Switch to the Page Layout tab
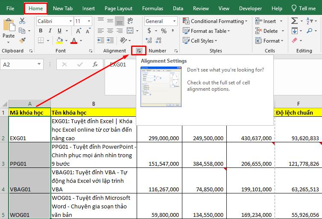Image resolution: width=322 pixels, height=219 pixels. pyautogui.click(x=118, y=9)
